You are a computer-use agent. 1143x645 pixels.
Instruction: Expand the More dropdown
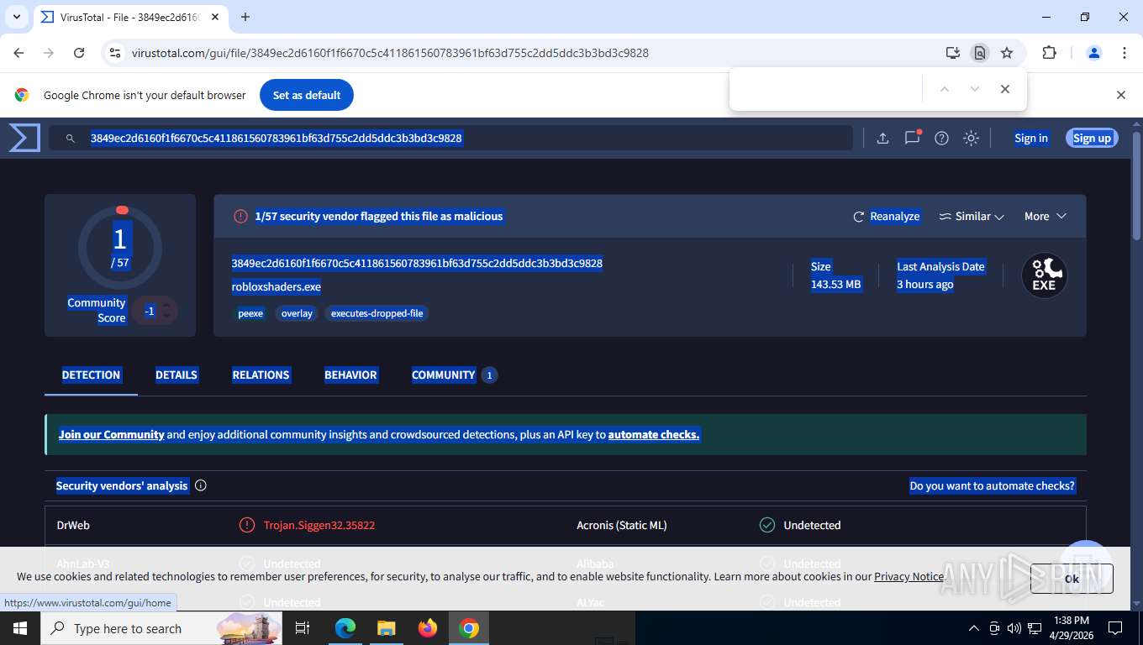tap(1045, 217)
